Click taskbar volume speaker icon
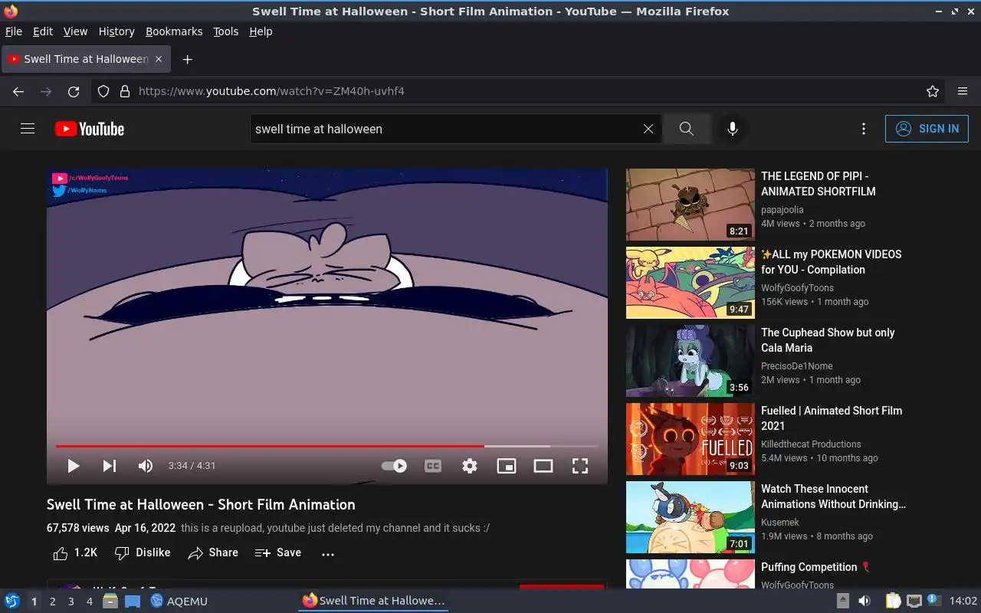The width and height of the screenshot is (981, 613). click(865, 601)
